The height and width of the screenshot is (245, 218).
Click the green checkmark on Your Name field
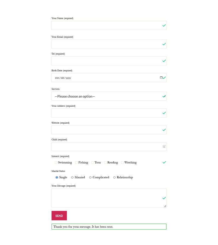pos(164,25)
